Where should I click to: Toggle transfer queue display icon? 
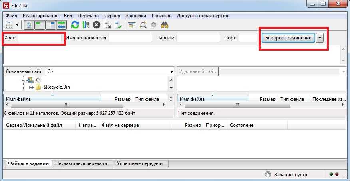[61, 25]
